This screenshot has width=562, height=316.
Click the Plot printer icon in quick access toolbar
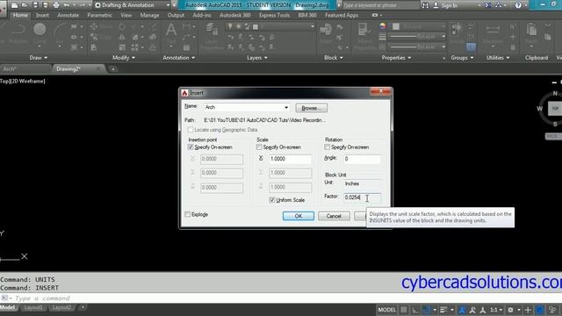pyautogui.click(x=56, y=5)
